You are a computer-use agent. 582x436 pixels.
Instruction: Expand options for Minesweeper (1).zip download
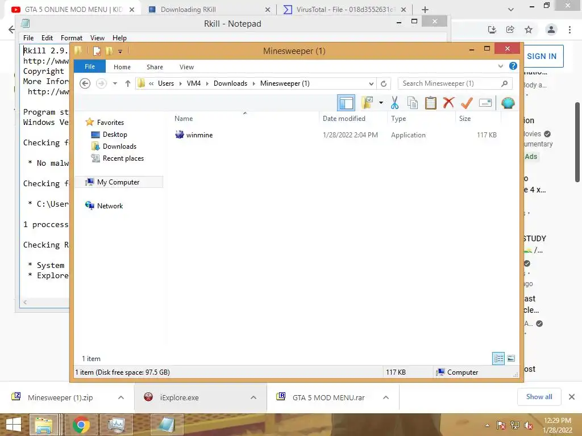[x=120, y=397]
